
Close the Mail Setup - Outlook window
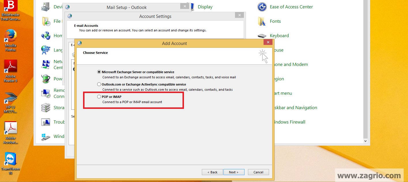185,6
